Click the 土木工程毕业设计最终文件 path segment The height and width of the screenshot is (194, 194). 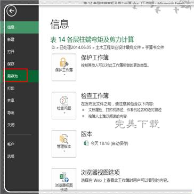(118, 47)
